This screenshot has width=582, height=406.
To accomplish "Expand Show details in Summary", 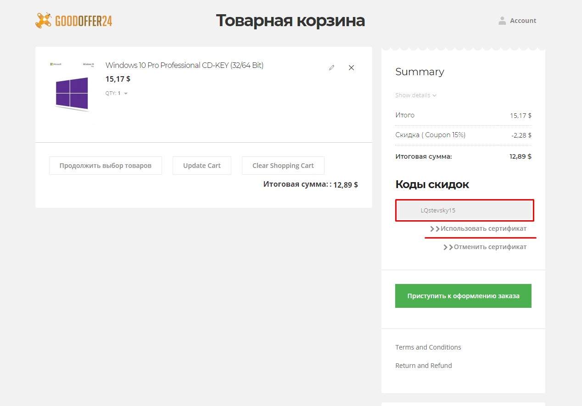I will [415, 95].
